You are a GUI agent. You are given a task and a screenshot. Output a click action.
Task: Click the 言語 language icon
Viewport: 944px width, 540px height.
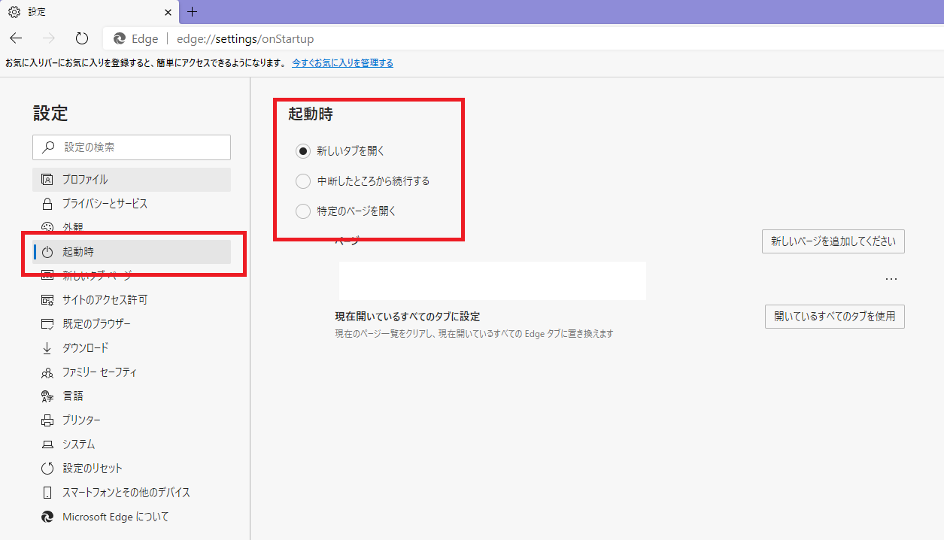47,396
